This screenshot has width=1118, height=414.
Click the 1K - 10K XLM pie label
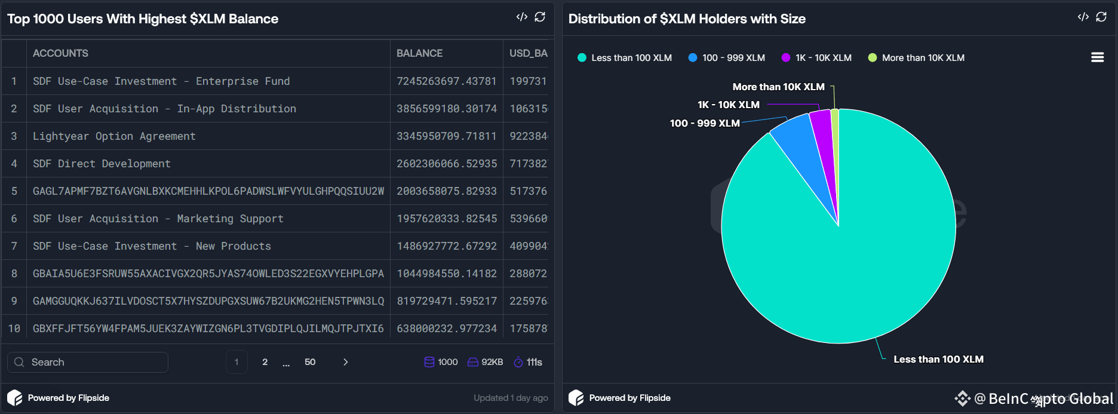[729, 105]
